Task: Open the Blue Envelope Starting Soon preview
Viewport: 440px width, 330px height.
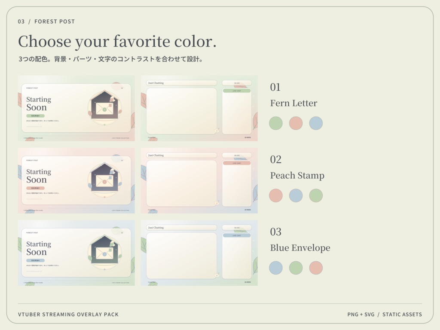Action: (x=76, y=253)
